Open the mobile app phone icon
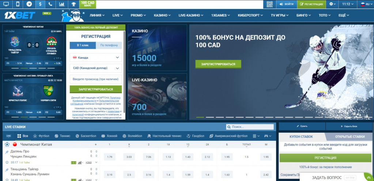Viewport: 374px width, 181px height. click(18, 4)
